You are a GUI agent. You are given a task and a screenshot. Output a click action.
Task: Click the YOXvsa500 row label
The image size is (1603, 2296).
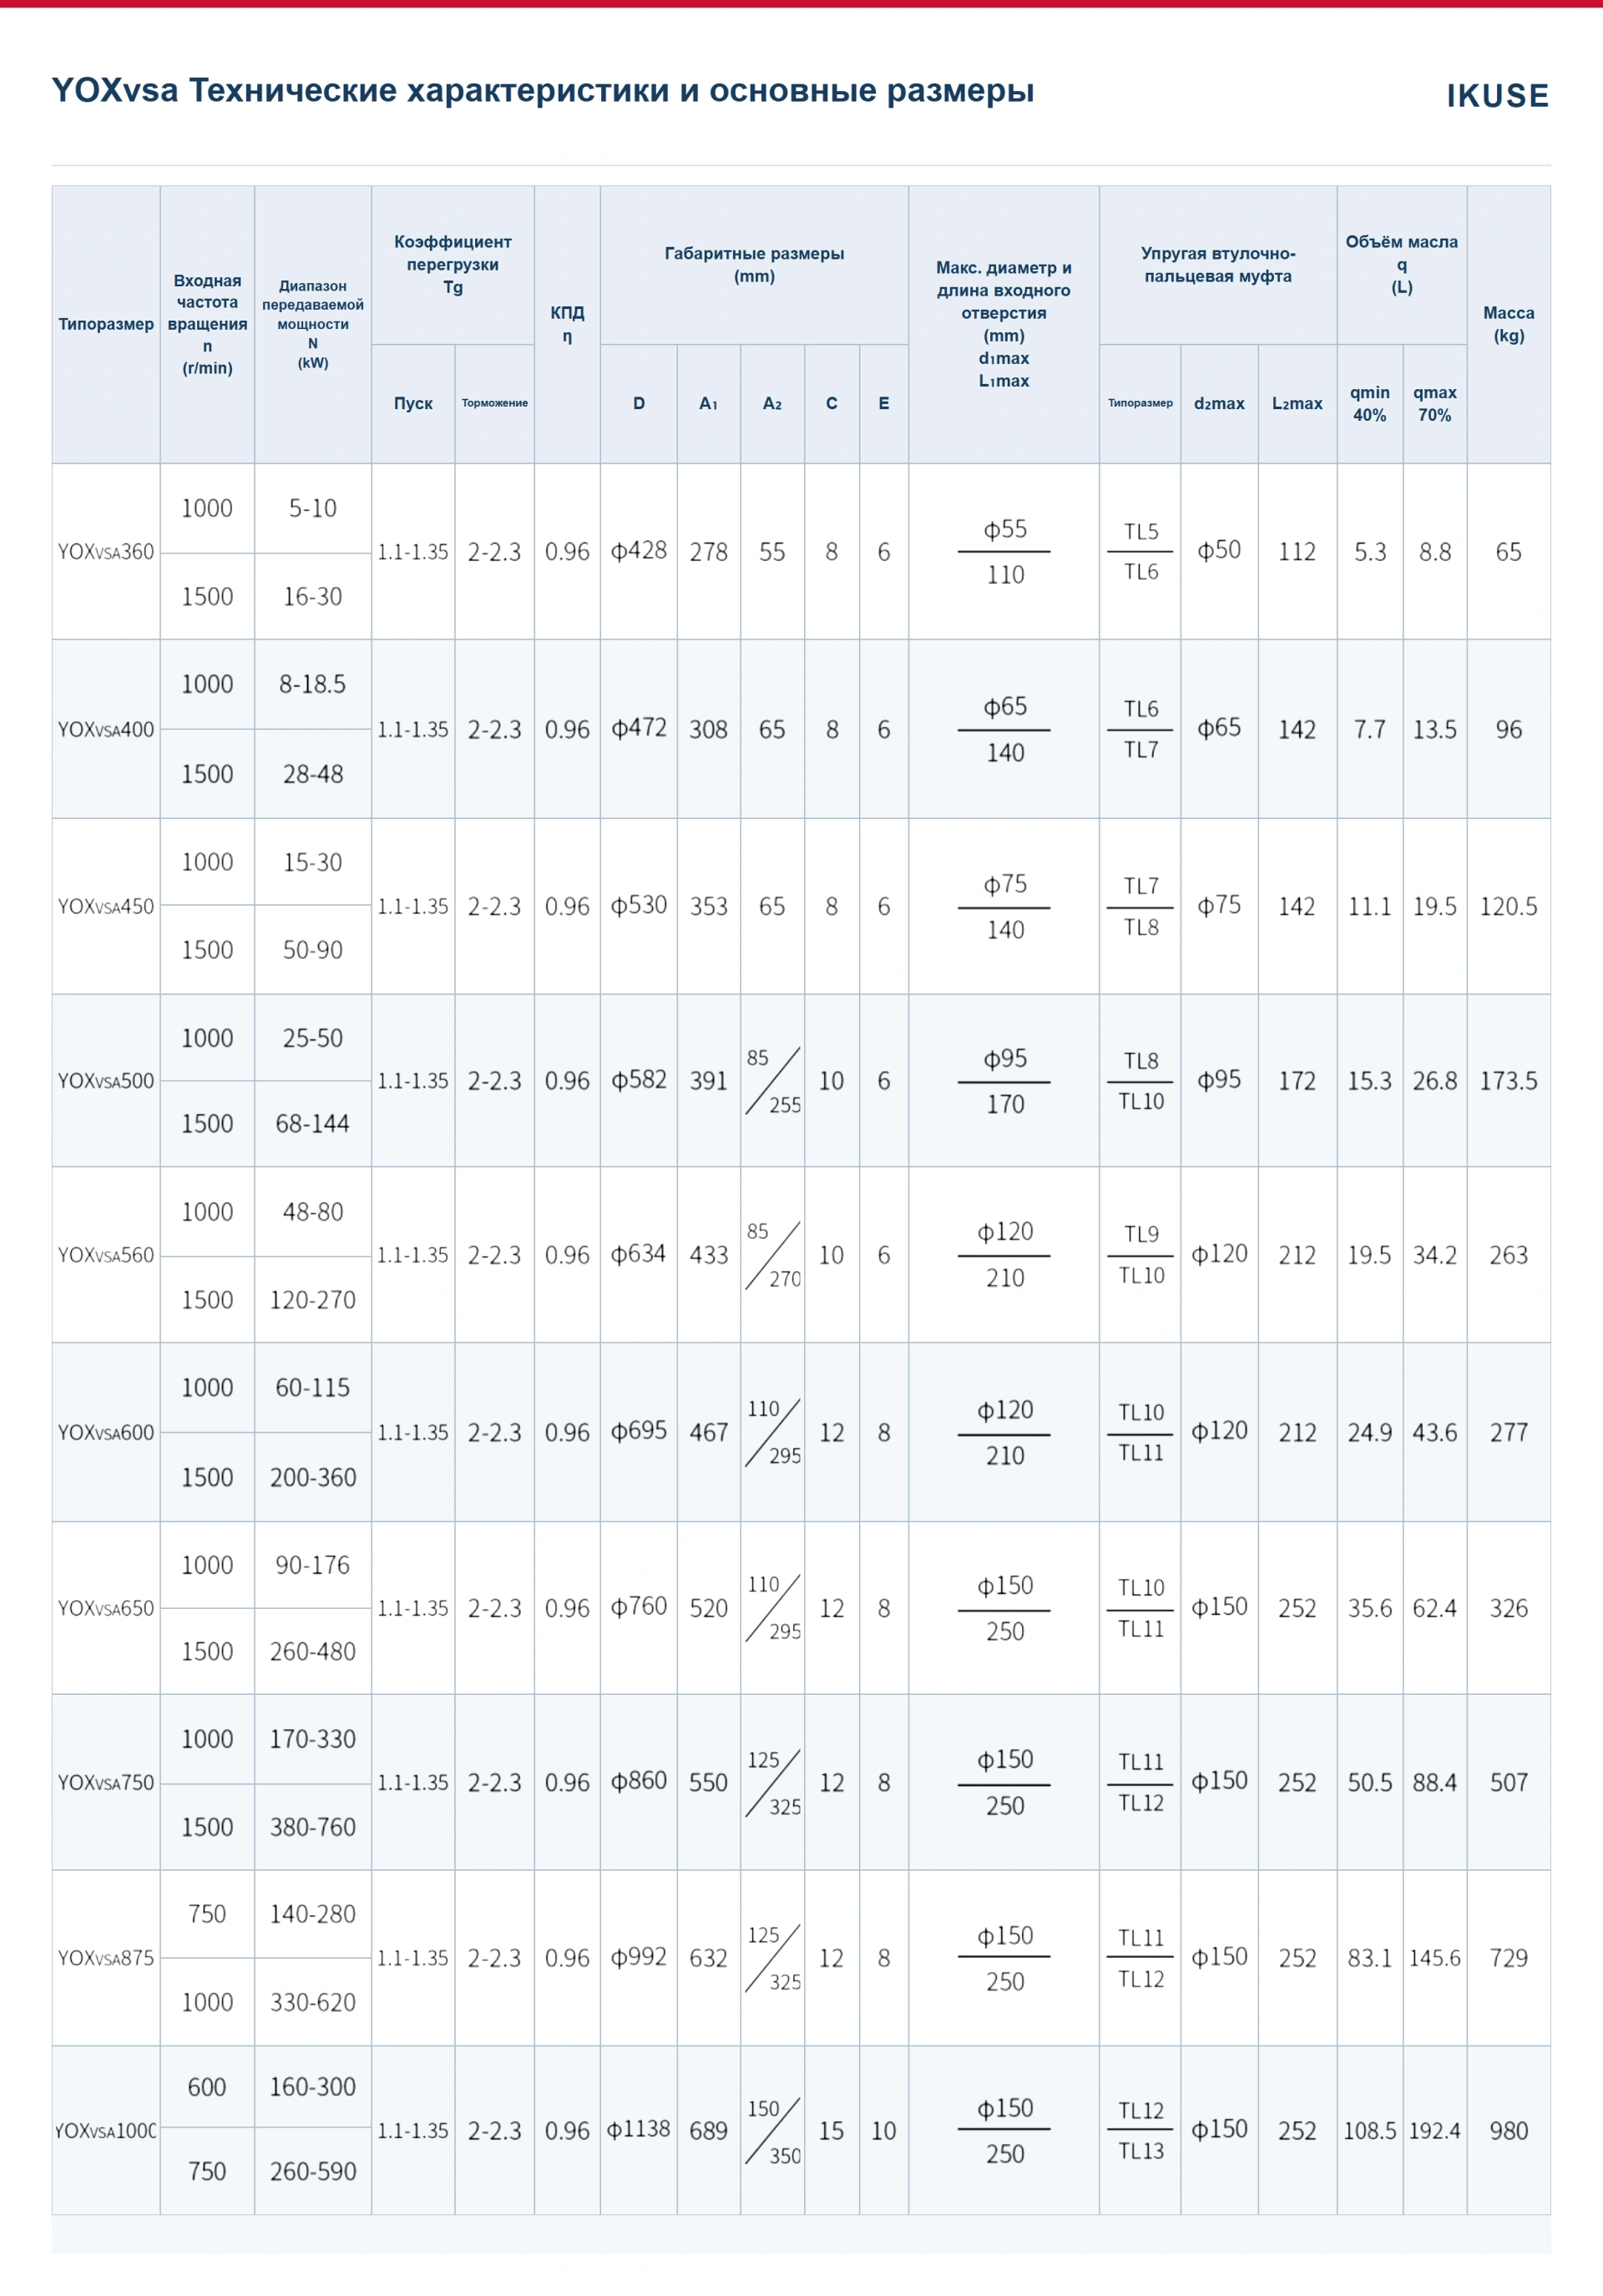tap(106, 1080)
